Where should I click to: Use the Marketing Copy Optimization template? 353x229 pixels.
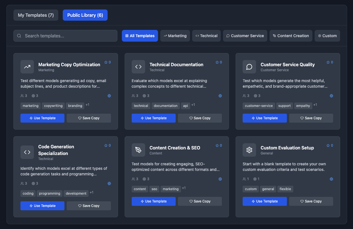(x=42, y=118)
